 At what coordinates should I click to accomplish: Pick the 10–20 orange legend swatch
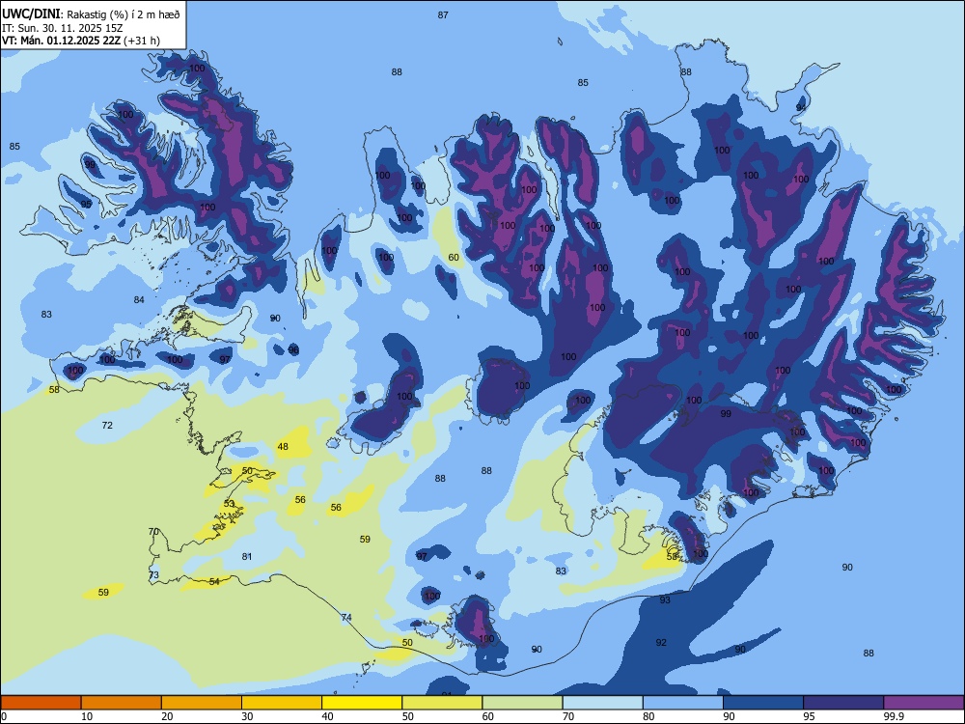point(122,703)
